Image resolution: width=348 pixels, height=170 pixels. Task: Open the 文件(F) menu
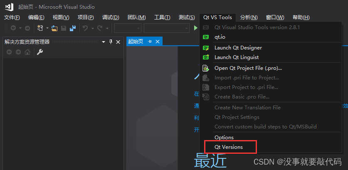[x=12, y=17]
